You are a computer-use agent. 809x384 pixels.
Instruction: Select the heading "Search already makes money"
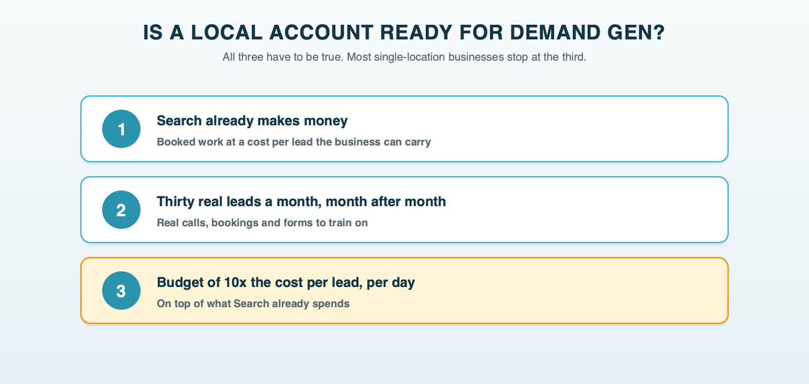pyautogui.click(x=252, y=121)
